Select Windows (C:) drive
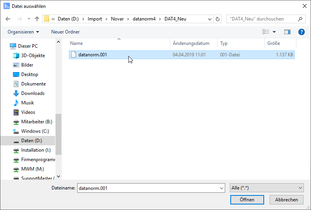 pyautogui.click(x=35, y=131)
